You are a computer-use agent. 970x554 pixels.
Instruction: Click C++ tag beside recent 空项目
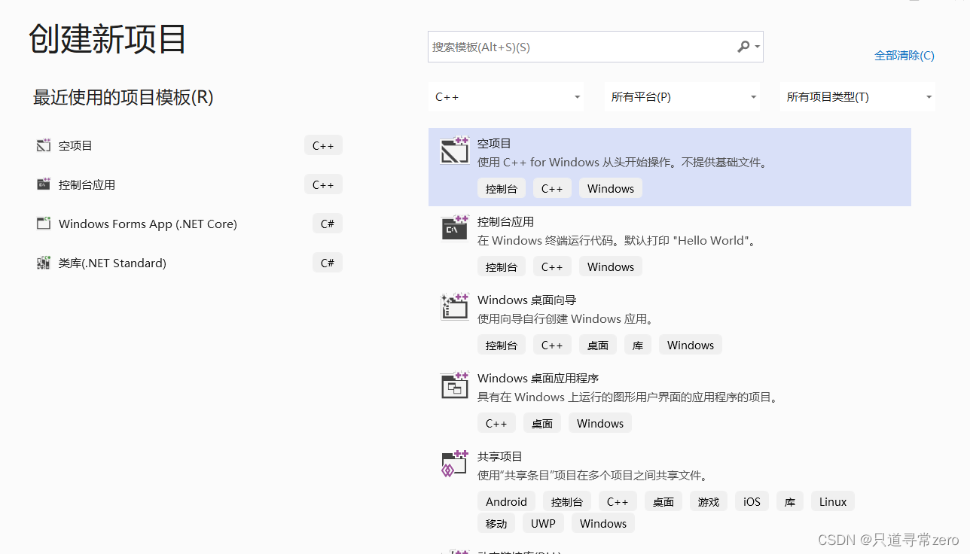click(x=323, y=145)
